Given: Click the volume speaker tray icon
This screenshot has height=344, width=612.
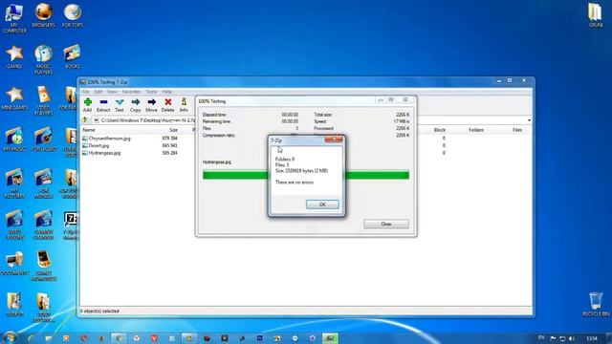Looking at the screenshot, I should (572, 338).
